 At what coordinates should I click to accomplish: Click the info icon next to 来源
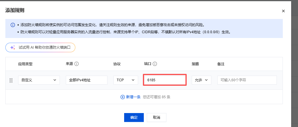click(77, 64)
